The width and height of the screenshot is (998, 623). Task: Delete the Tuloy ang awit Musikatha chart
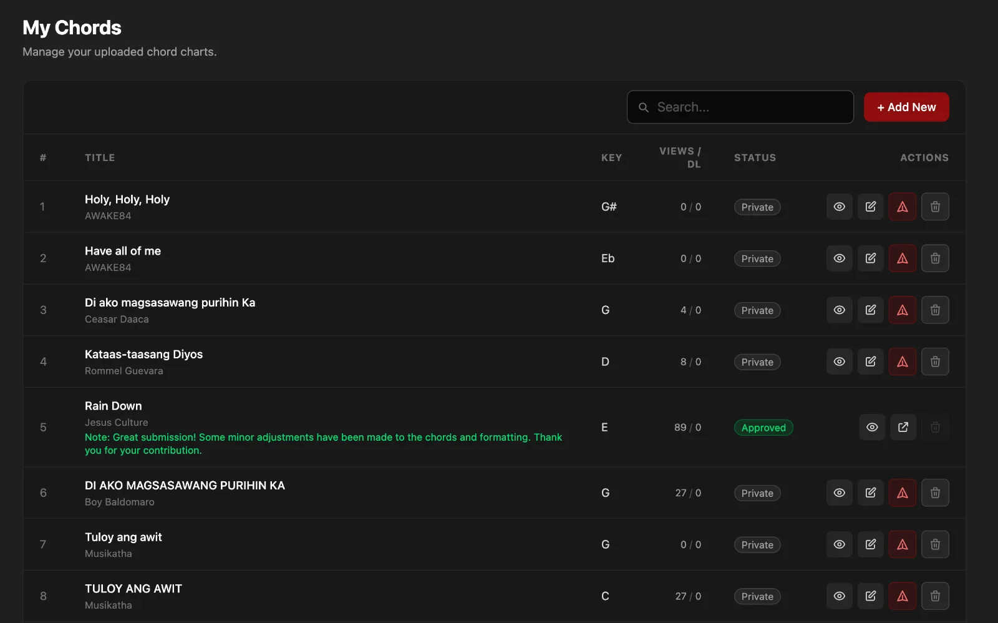coord(935,544)
